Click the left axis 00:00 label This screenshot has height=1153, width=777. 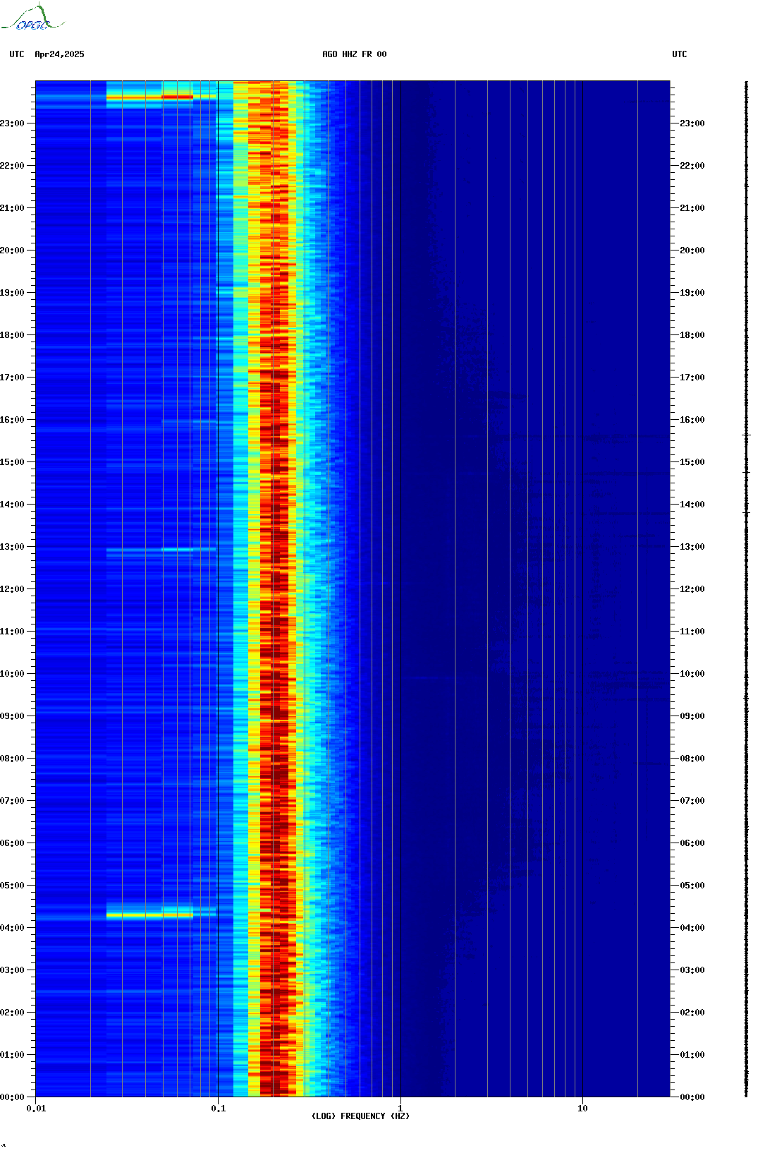(12, 1097)
